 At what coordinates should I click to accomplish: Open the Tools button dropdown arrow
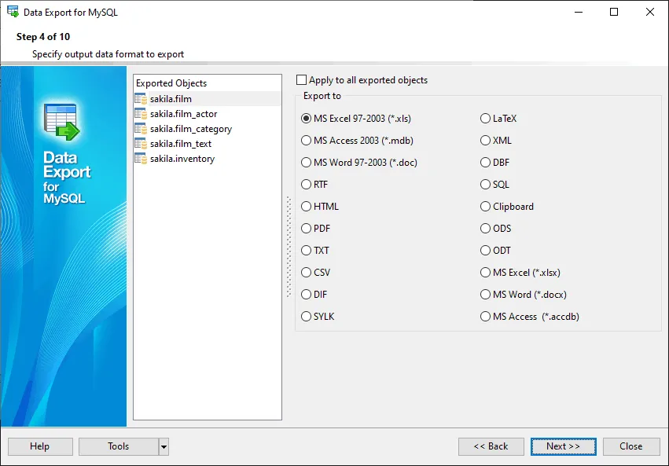pos(164,447)
